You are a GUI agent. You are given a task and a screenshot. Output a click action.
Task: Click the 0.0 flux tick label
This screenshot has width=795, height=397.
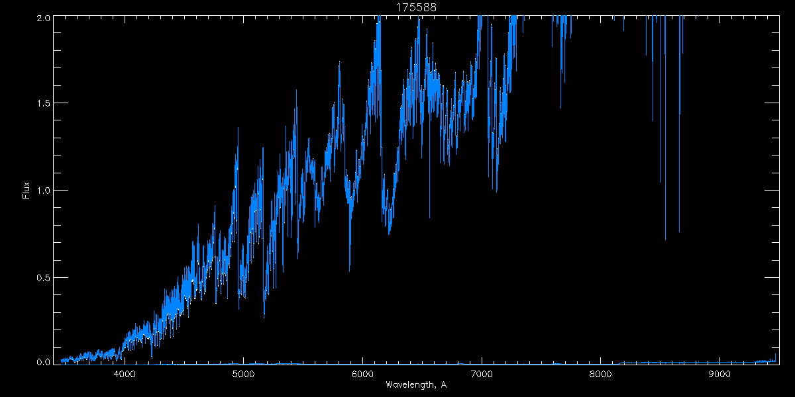point(44,361)
